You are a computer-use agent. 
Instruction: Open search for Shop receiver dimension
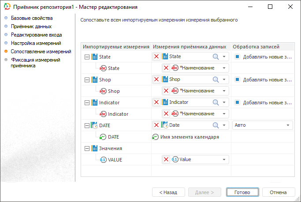pyautogui.click(x=216, y=79)
